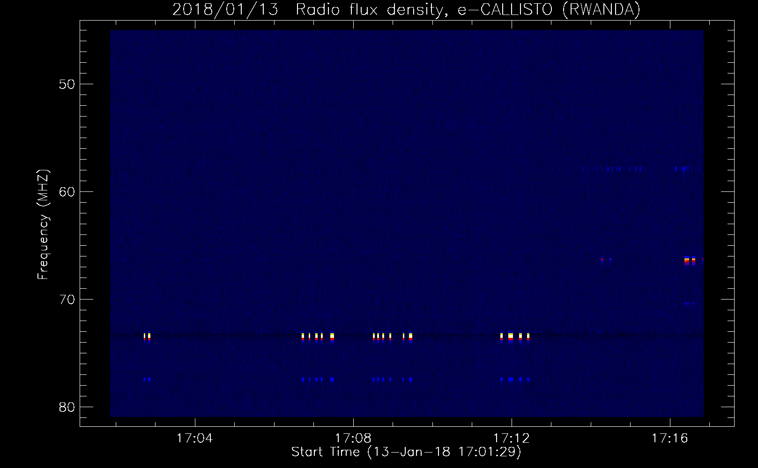Screen dimensions: 758x468
Task: Click the "Start Time (13-Jan-18 17:01:29)" label
Action: coord(406,452)
